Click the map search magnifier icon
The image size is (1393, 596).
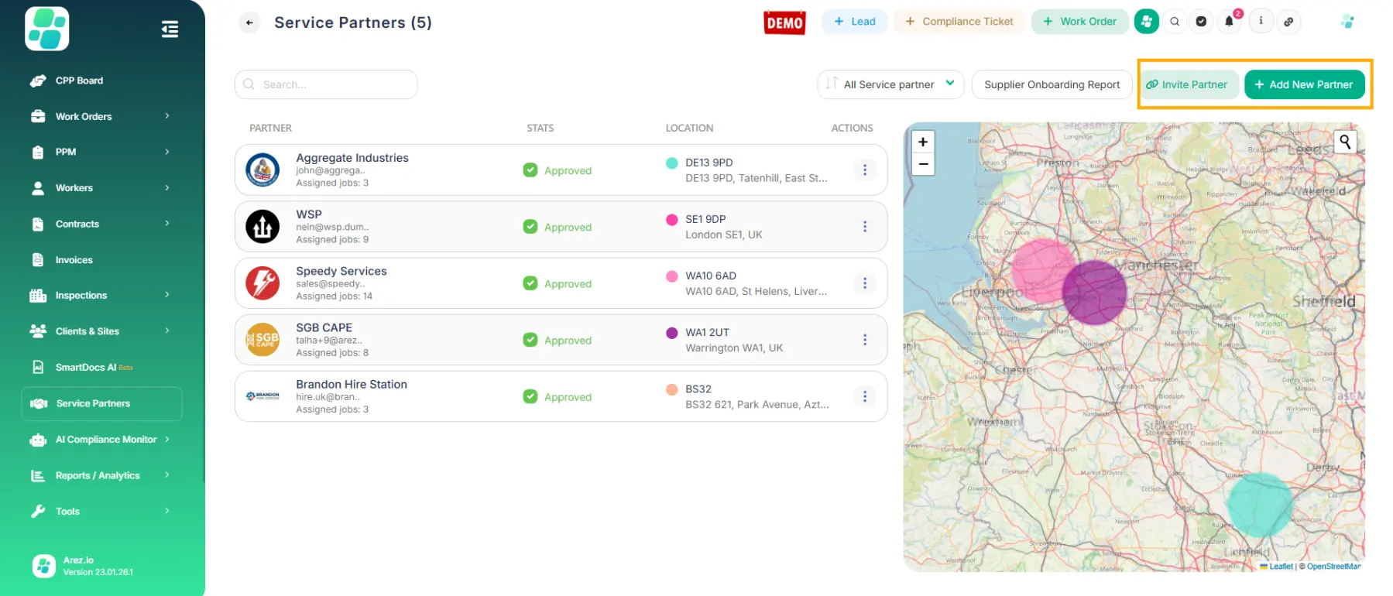click(x=1345, y=142)
